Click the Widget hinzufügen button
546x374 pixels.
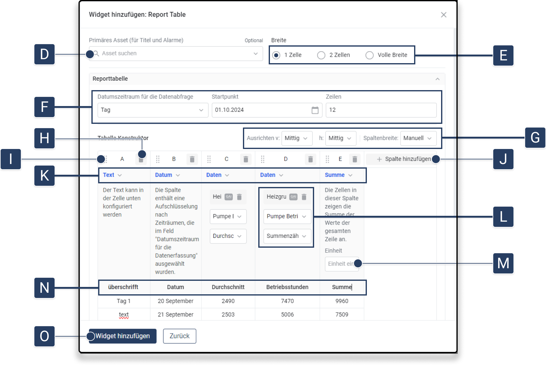point(123,336)
